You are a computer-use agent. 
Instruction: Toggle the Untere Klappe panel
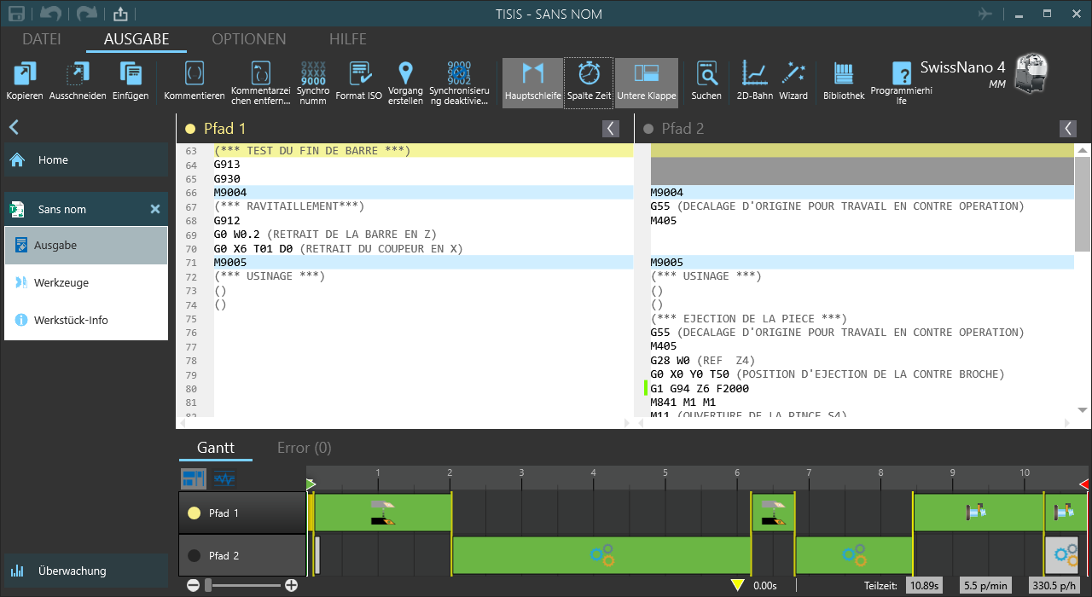point(647,82)
